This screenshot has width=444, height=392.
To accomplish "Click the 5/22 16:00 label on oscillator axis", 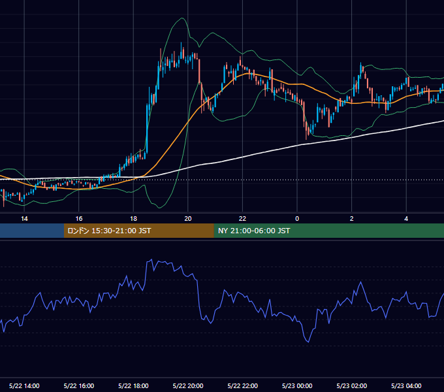I will (79, 385).
